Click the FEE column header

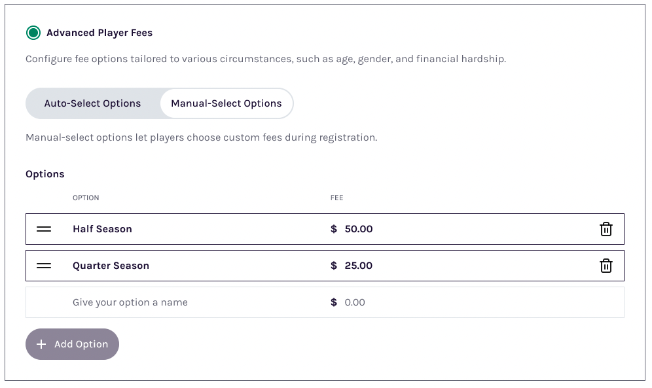click(337, 198)
